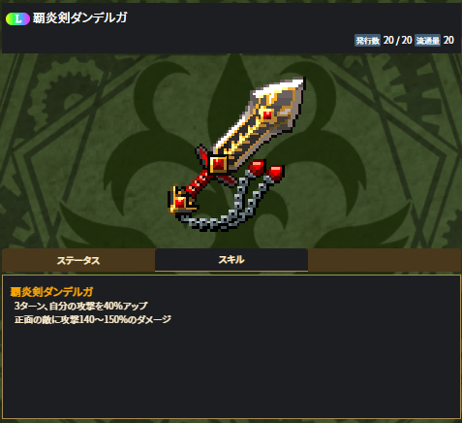Click the pixel-art sword image

pyautogui.click(x=236, y=154)
